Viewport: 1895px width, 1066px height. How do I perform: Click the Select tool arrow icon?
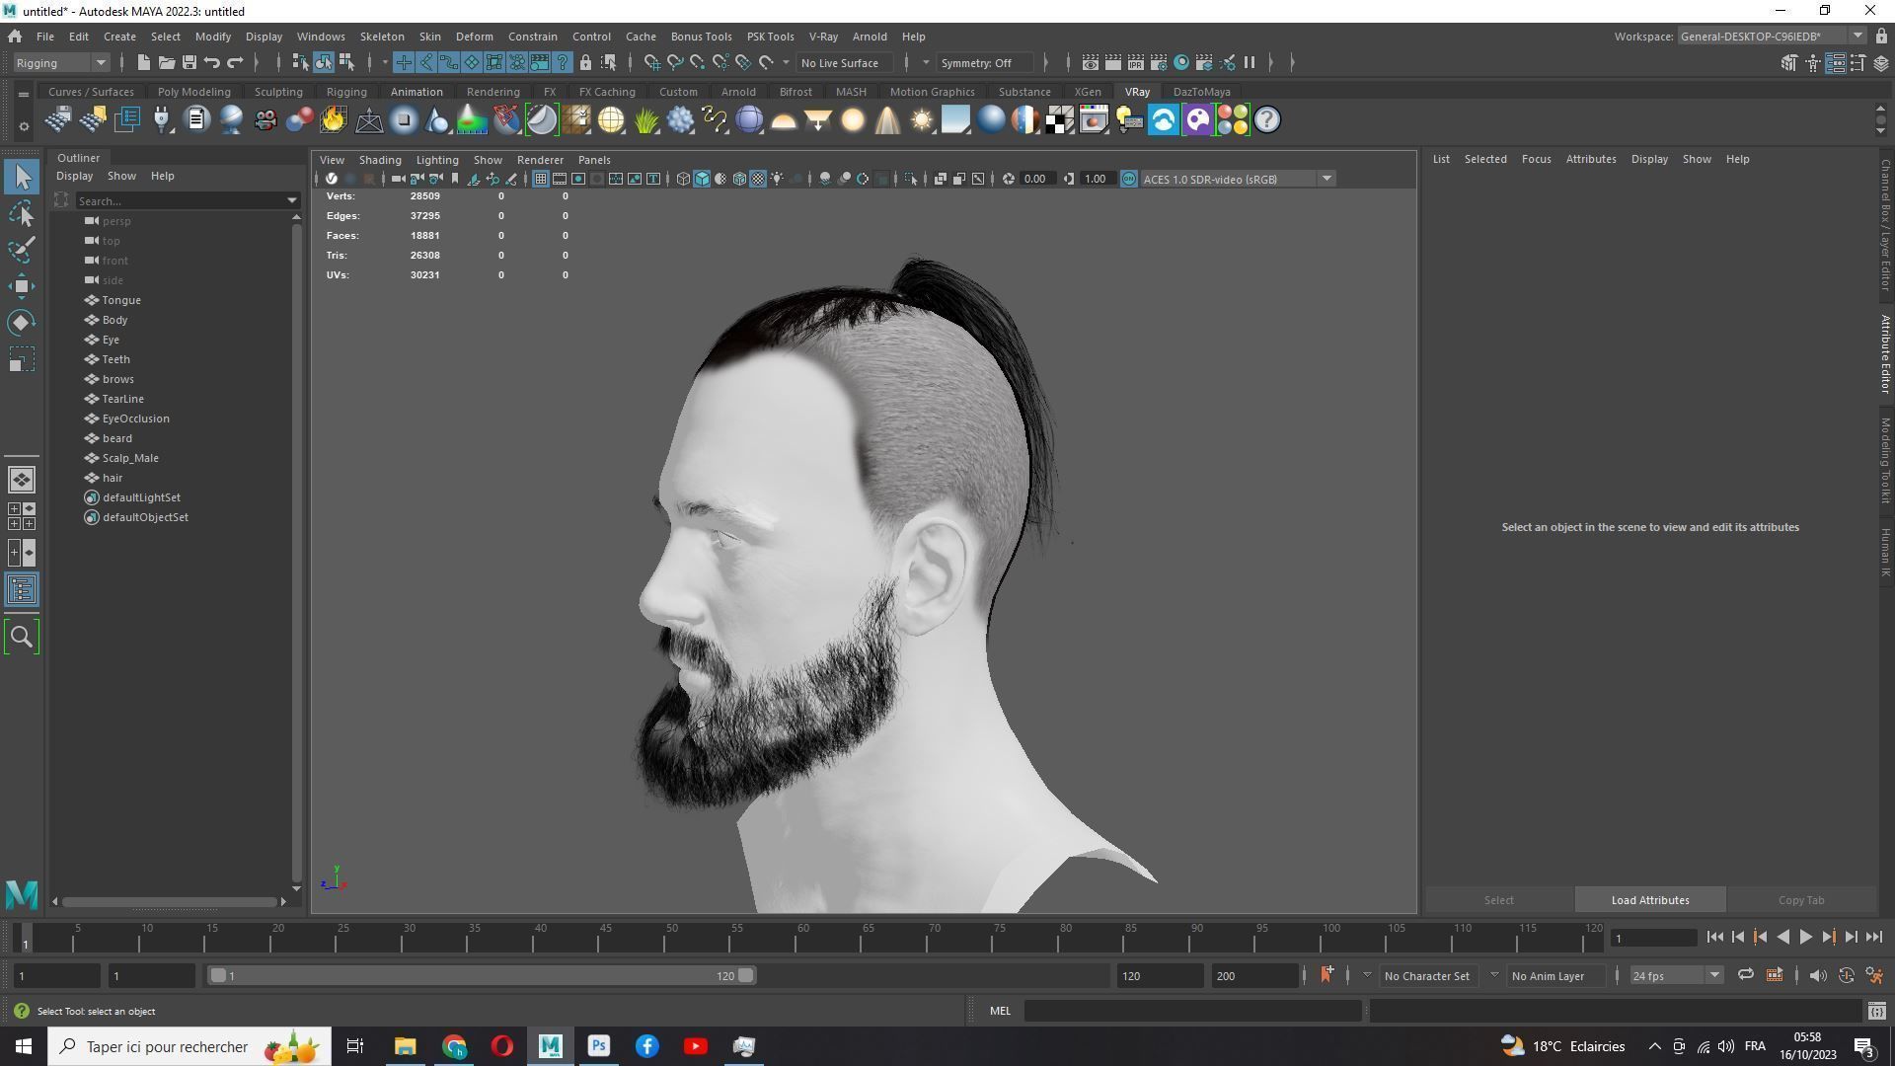tap(22, 177)
